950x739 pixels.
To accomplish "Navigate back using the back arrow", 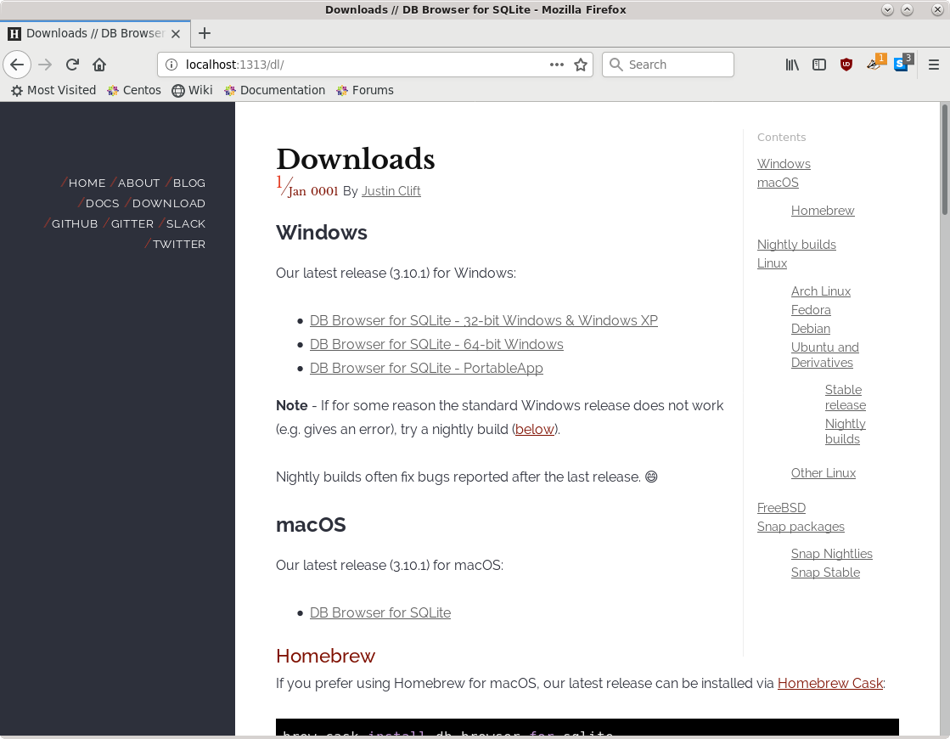I will [x=17, y=65].
